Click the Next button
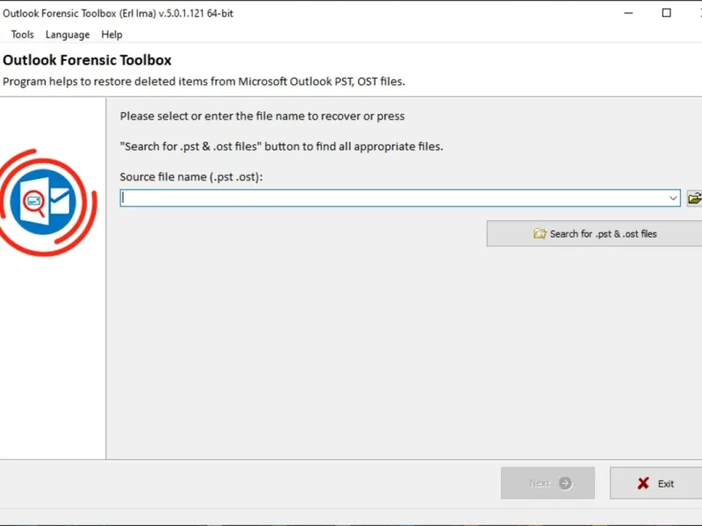Screen dimensions: 702x526 (548, 483)
